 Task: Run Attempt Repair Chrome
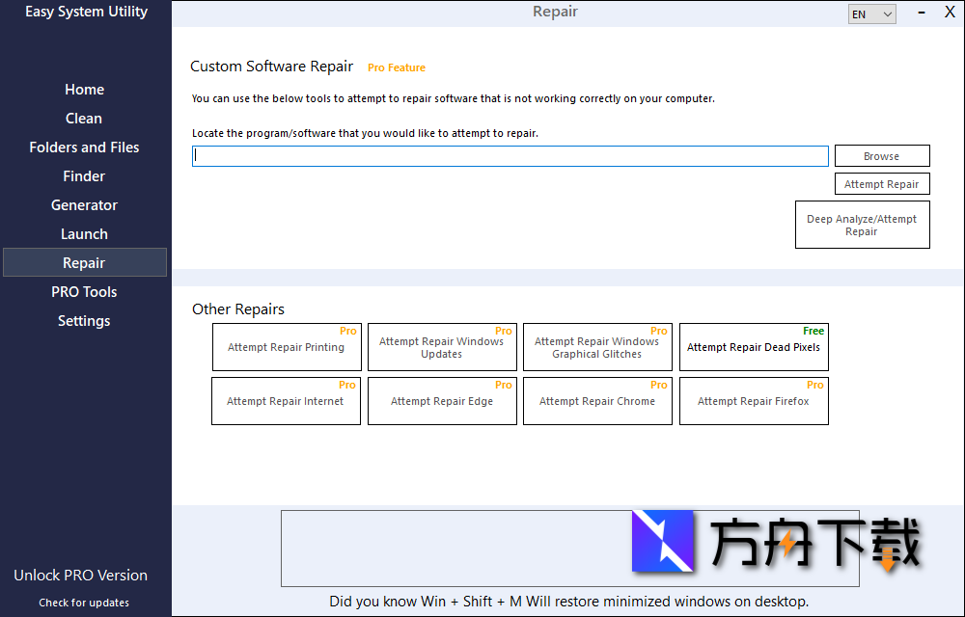tap(596, 400)
